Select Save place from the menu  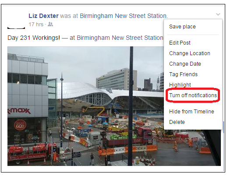pyautogui.click(x=182, y=27)
